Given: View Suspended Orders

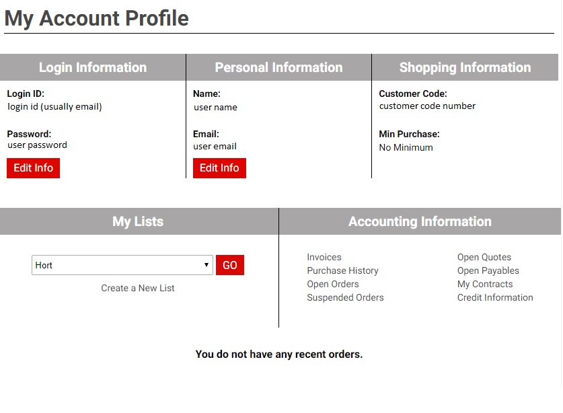Looking at the screenshot, I should (x=346, y=297).
